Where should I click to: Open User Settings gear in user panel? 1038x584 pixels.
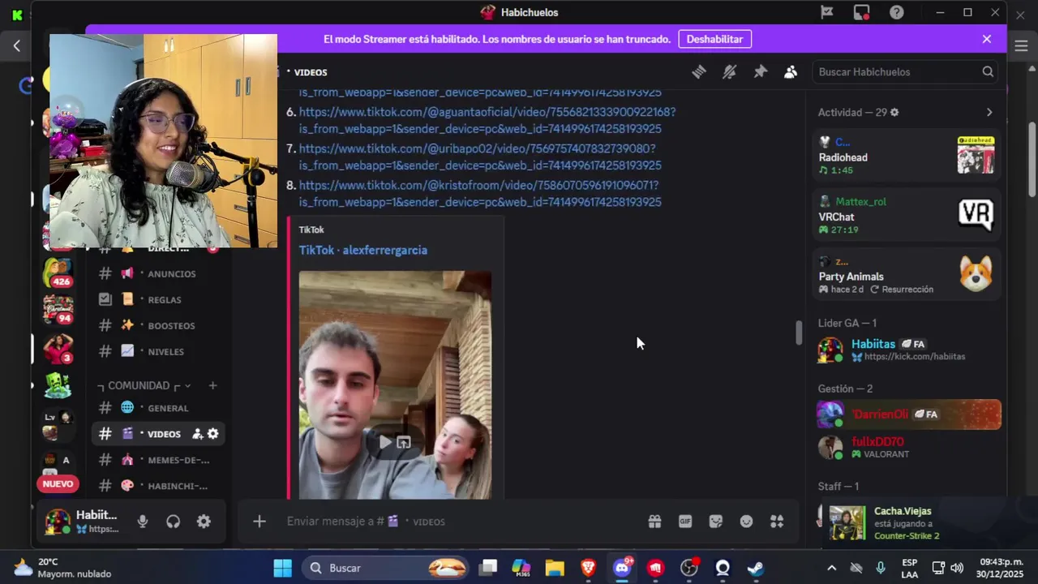click(x=204, y=522)
